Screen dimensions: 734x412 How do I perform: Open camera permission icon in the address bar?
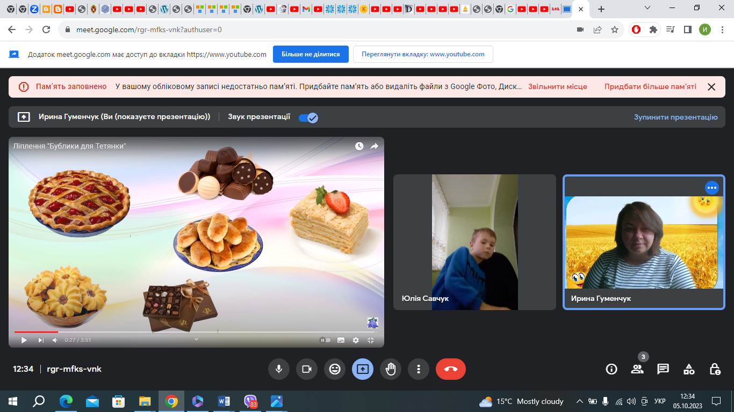pos(580,30)
